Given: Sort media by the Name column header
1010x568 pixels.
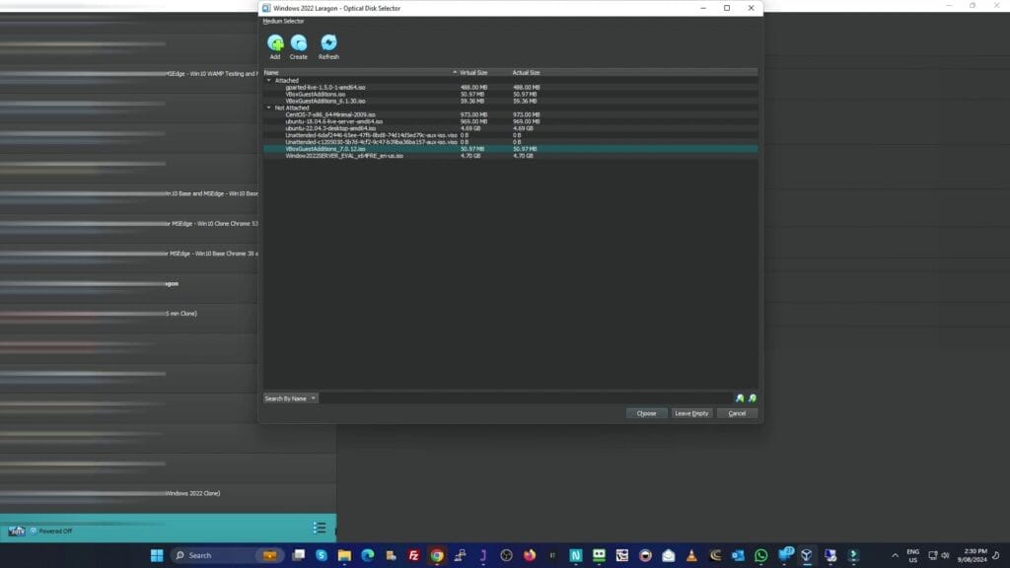Looking at the screenshot, I should [x=274, y=71].
